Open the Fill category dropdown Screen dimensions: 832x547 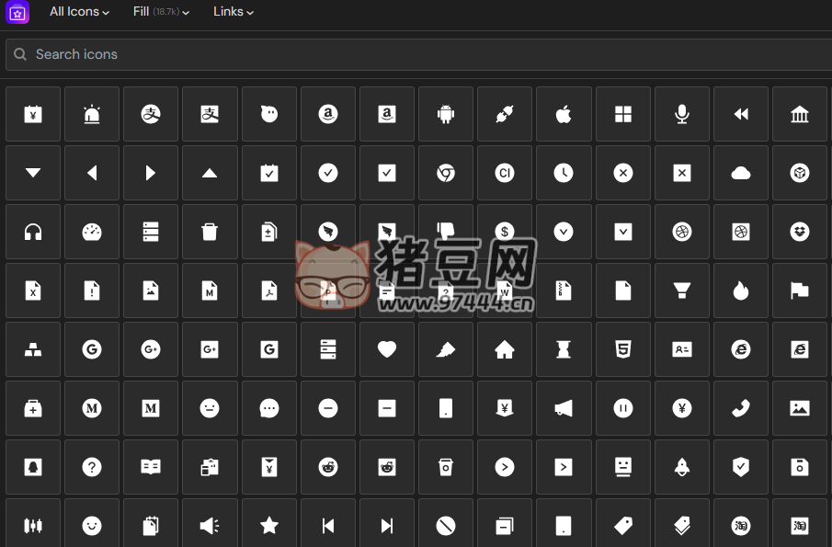pos(161,12)
